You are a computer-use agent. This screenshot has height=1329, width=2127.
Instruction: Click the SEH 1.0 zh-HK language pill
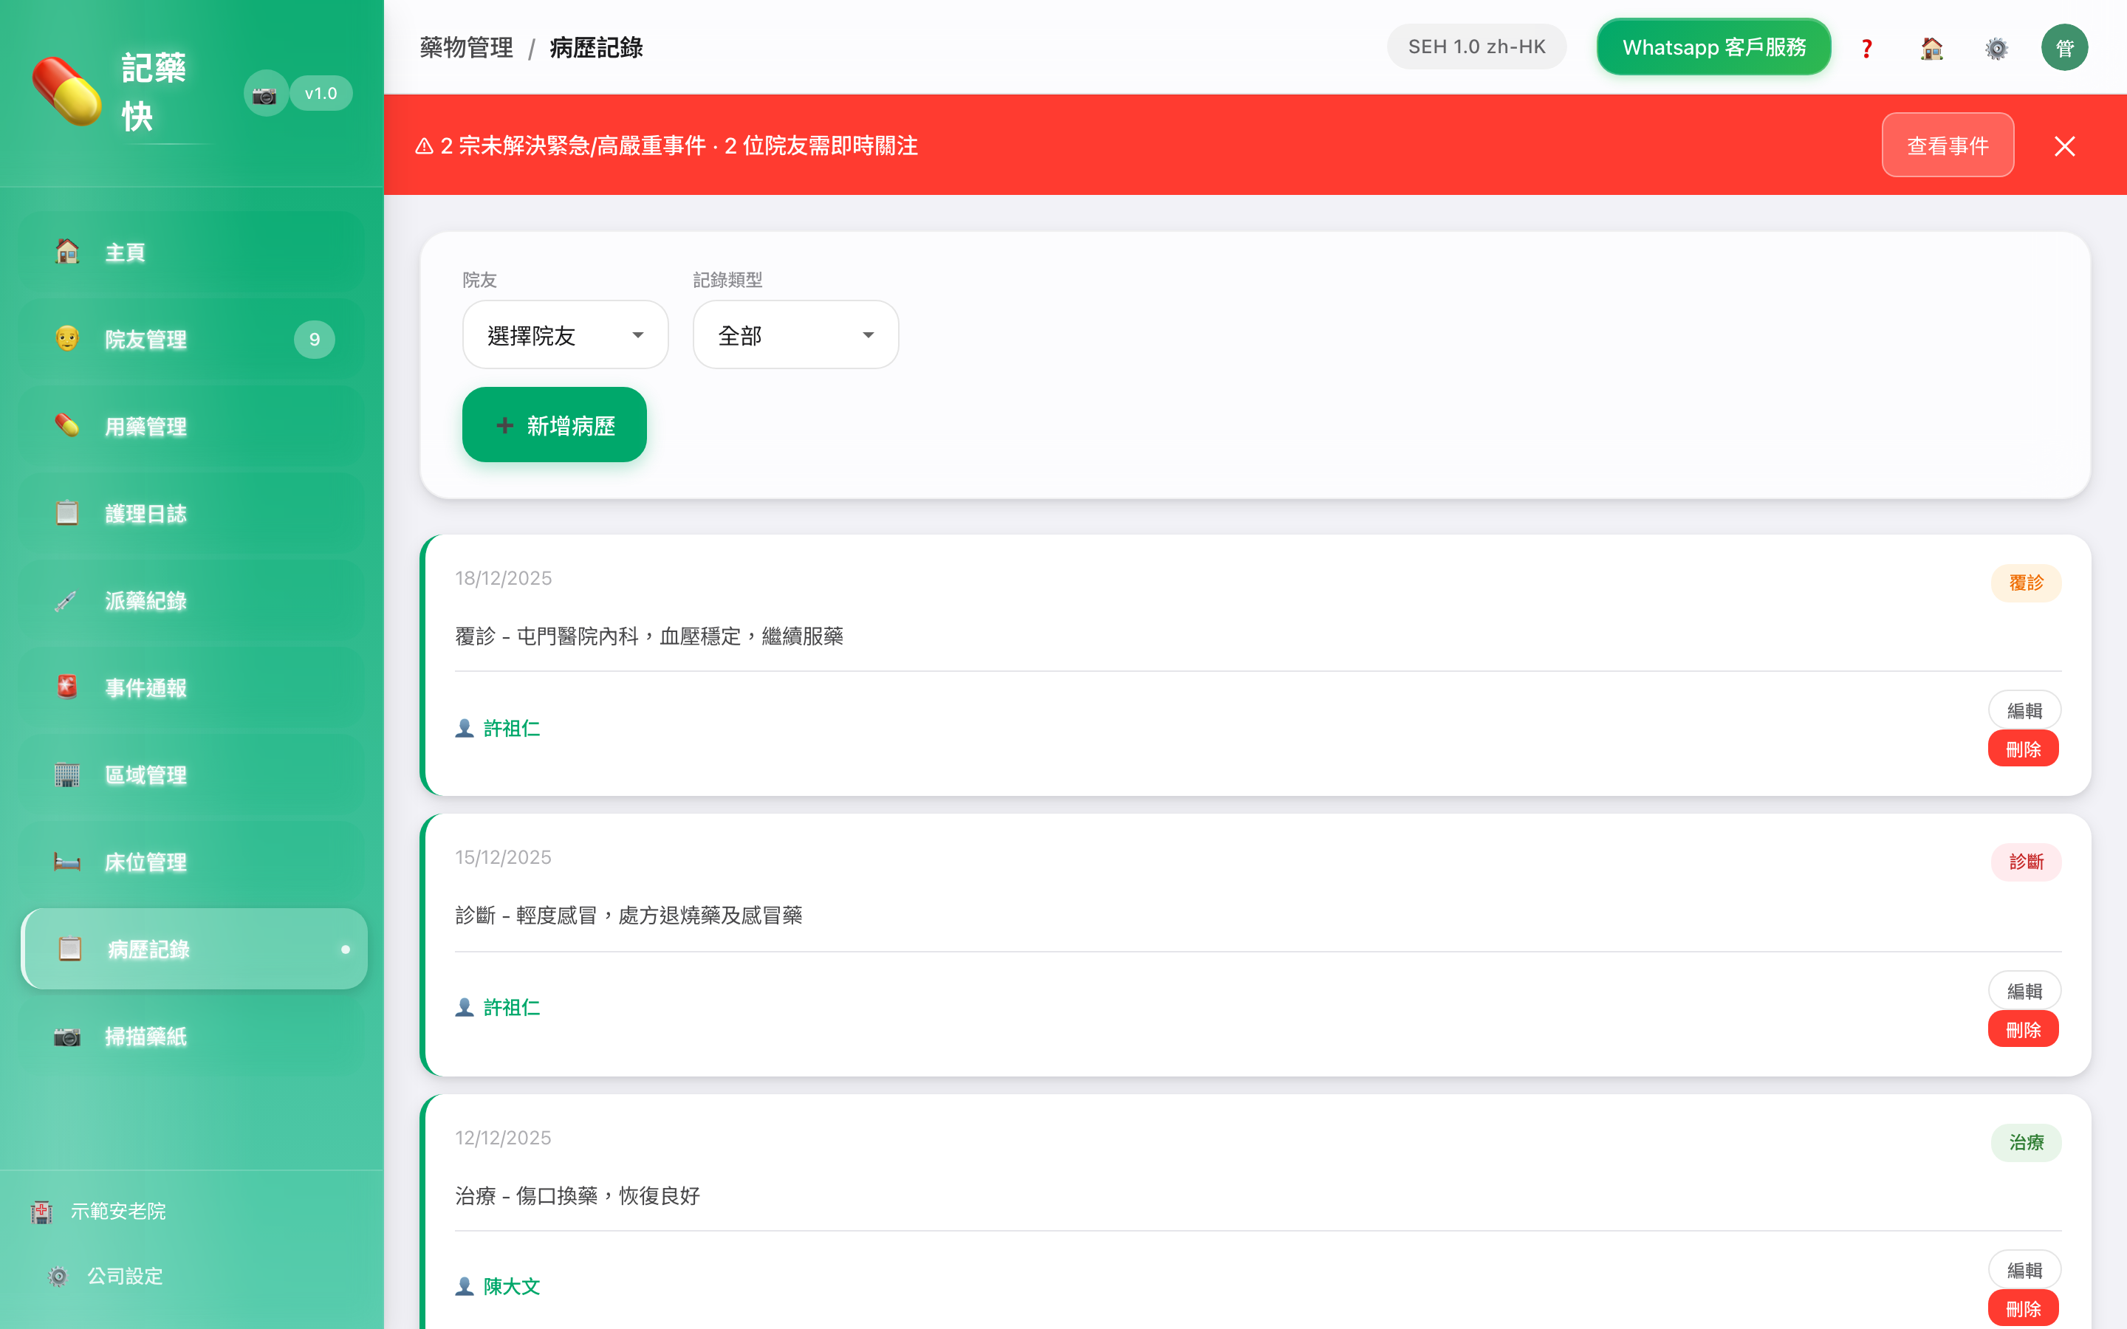click(x=1476, y=47)
